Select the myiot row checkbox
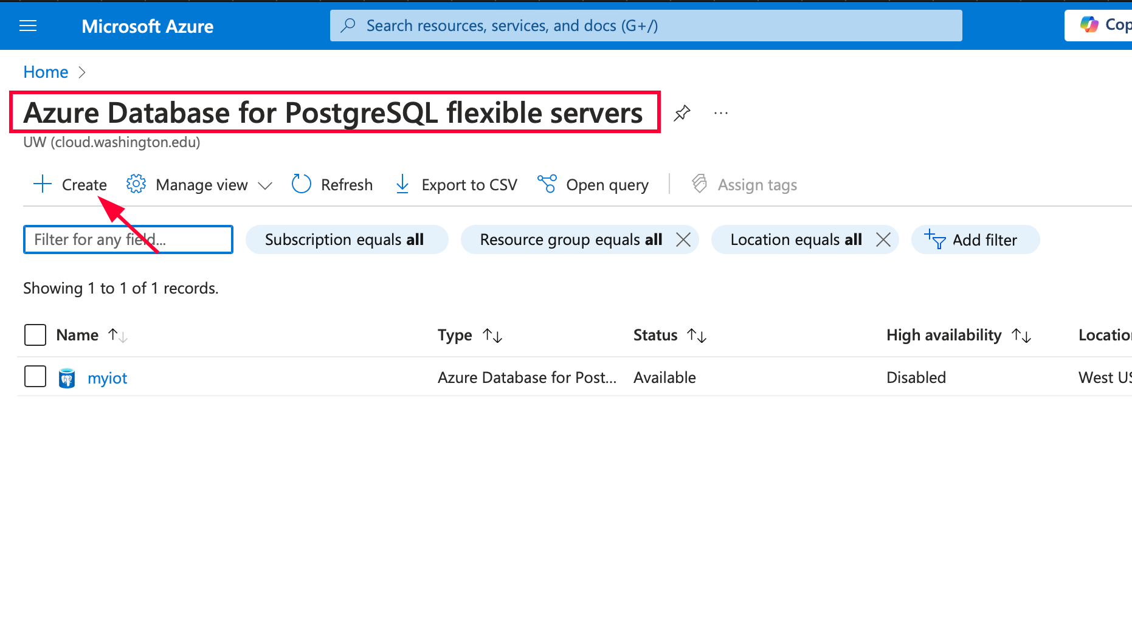This screenshot has height=620, width=1132. point(35,376)
